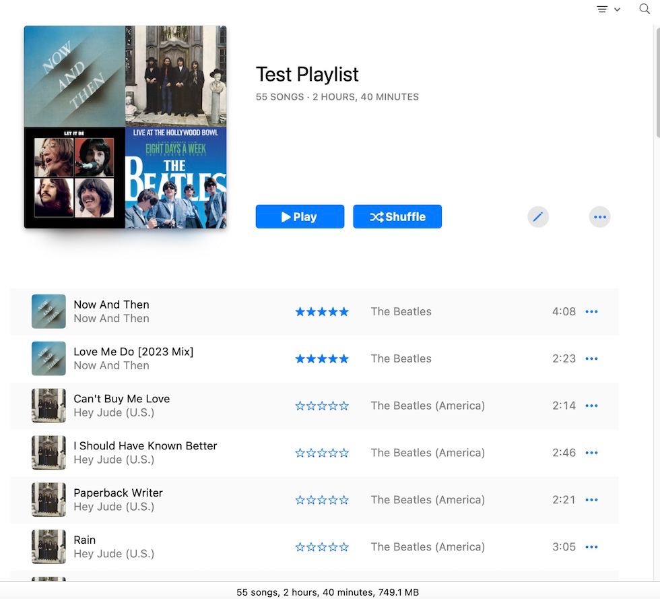Select the 'Rain' song title

[85, 540]
